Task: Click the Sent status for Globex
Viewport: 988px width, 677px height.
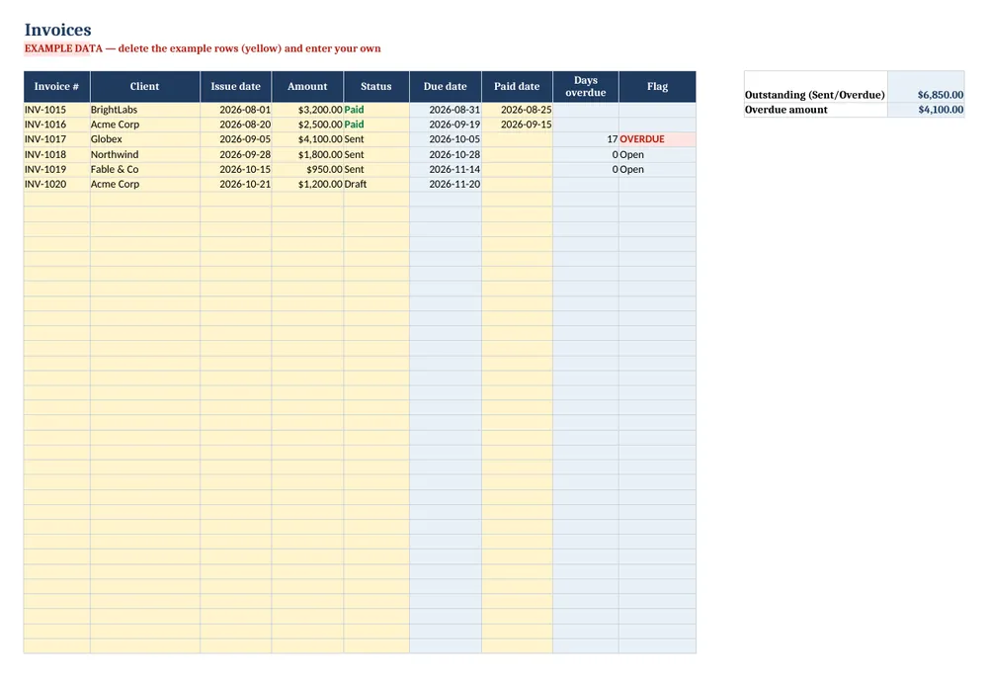Action: click(376, 139)
